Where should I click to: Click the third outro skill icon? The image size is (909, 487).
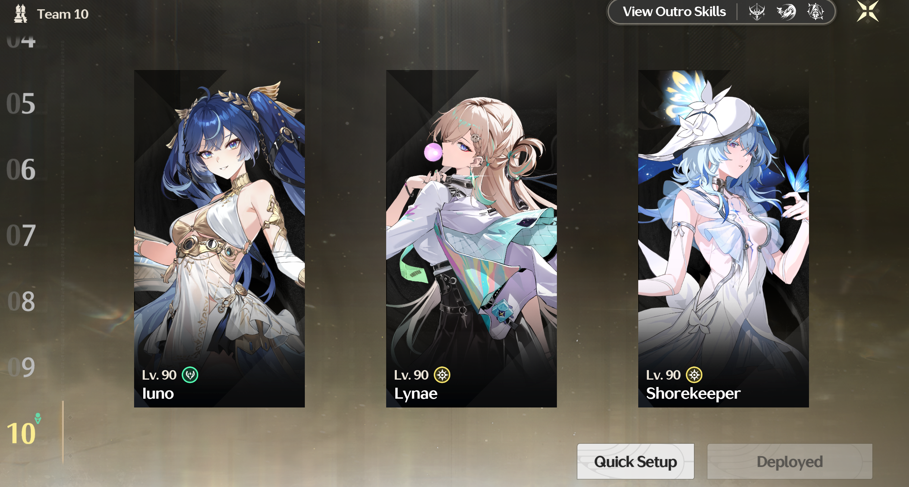815,12
